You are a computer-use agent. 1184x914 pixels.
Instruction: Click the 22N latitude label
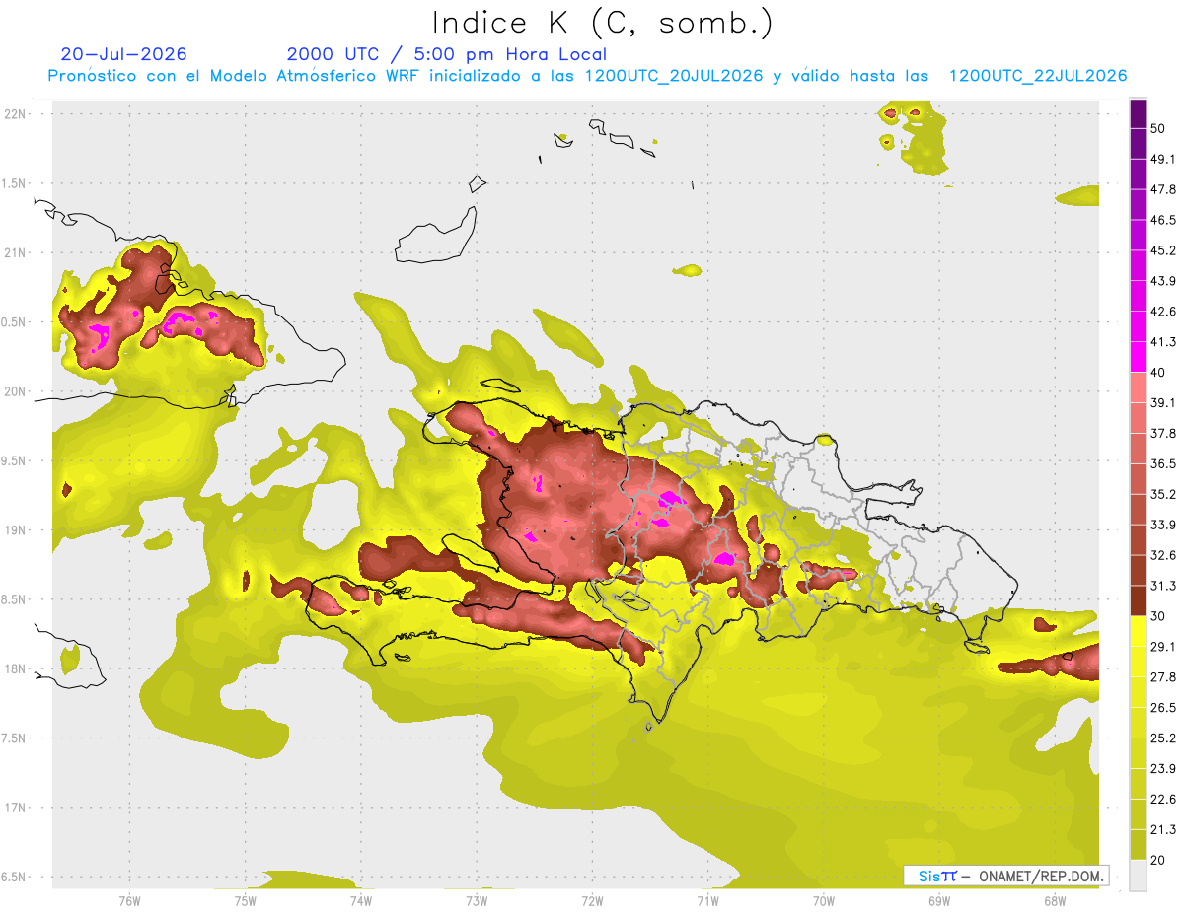(15, 114)
